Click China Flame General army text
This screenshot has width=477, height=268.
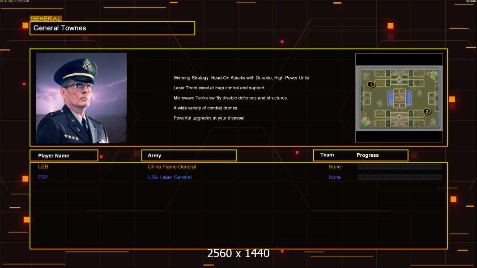(172, 167)
